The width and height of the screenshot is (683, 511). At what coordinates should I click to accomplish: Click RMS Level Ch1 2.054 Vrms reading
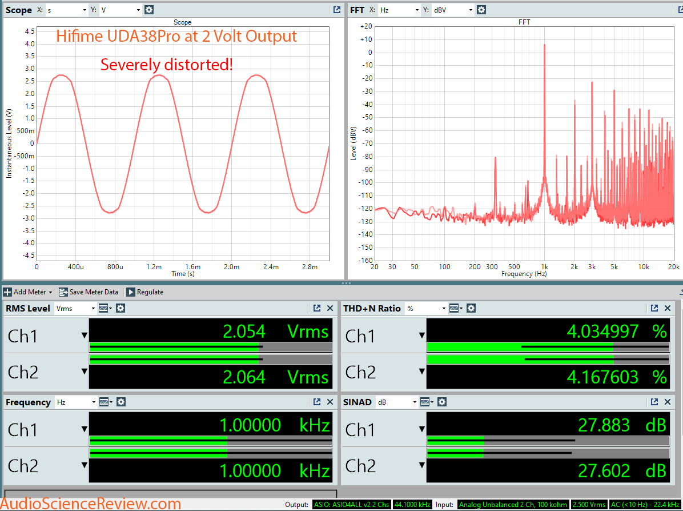pos(275,332)
